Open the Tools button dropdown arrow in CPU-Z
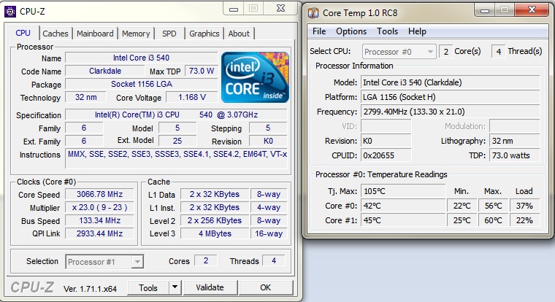555x302 pixels. pos(175,287)
